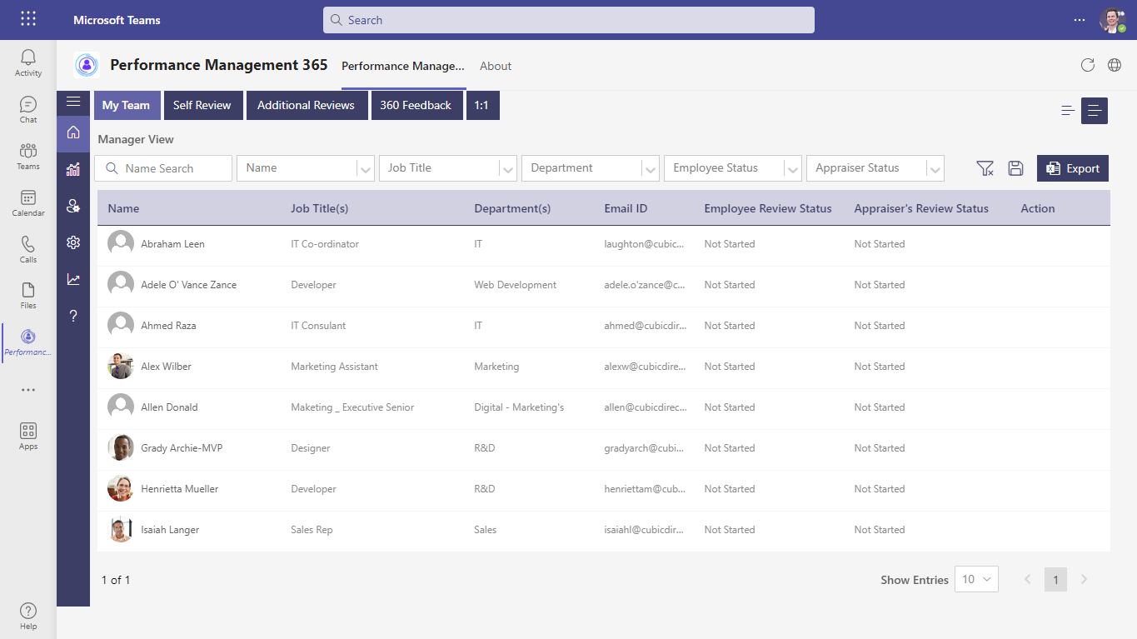
Task: Change Show Entries count using the dropdown
Action: (x=975, y=579)
